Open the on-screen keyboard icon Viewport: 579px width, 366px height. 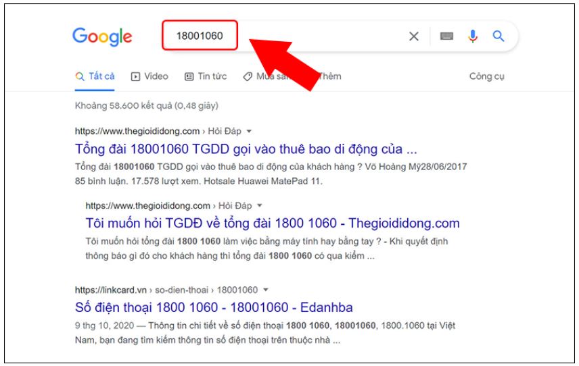(446, 36)
